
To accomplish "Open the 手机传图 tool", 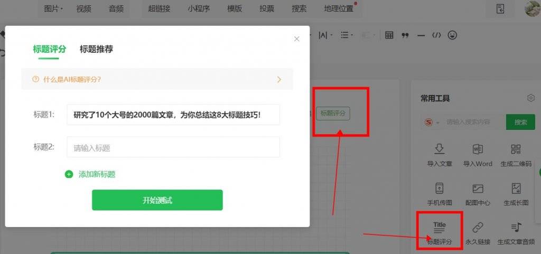I will tap(439, 194).
